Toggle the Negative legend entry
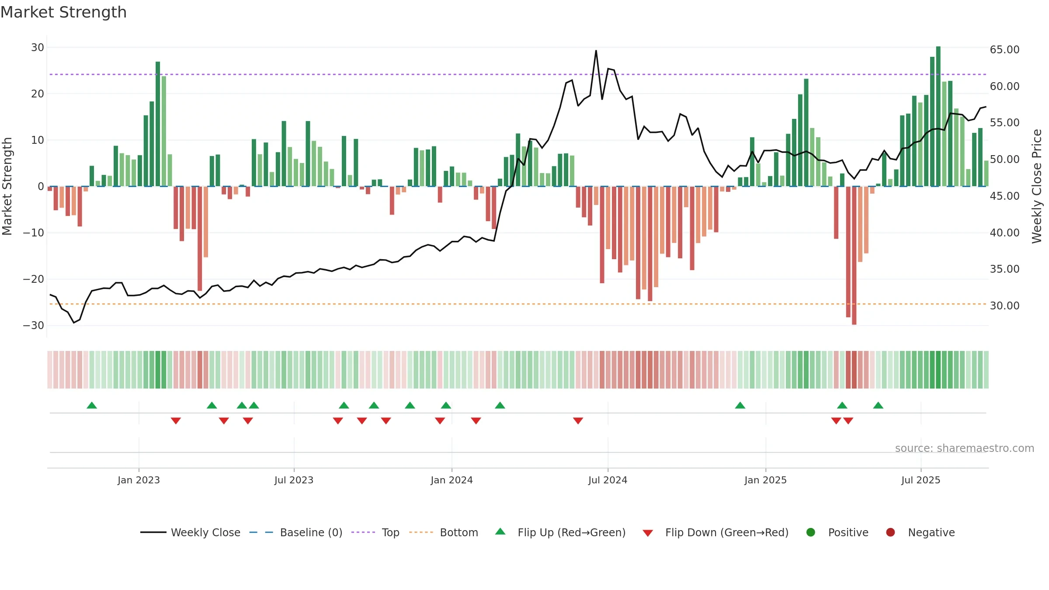 click(920, 532)
